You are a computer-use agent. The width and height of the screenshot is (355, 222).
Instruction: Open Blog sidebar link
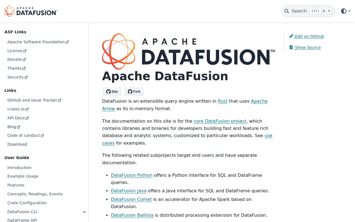tap(12, 127)
